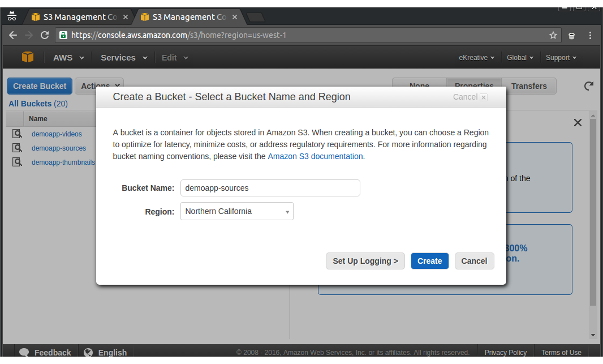Open the eKreative account dropdown
Viewport: 603px width, 364px height.
click(x=476, y=58)
